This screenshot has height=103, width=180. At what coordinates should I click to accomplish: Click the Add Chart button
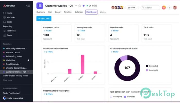[44, 19]
